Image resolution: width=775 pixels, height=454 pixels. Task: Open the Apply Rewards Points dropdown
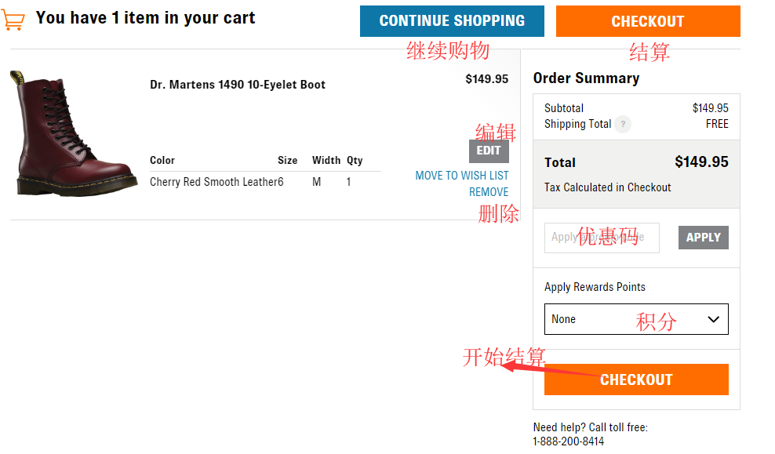636,319
